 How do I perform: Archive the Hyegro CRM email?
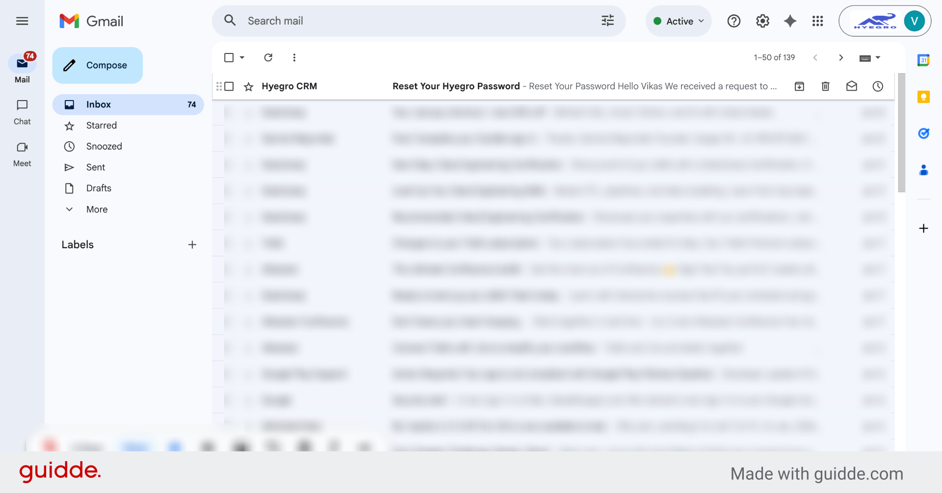pos(799,86)
